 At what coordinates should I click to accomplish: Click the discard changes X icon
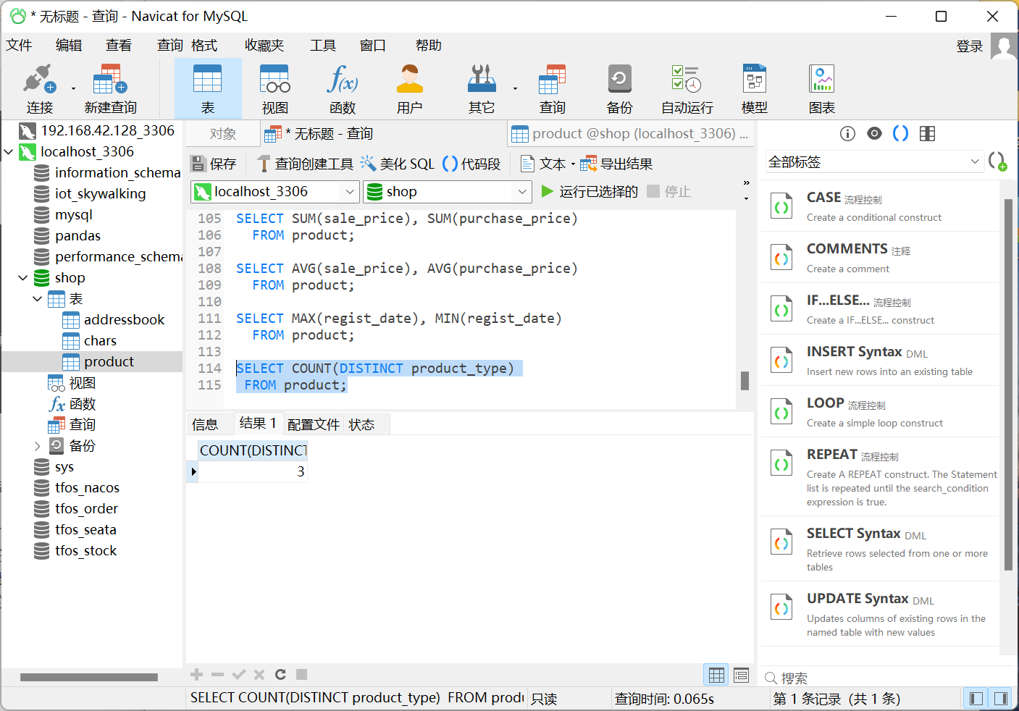coord(259,675)
